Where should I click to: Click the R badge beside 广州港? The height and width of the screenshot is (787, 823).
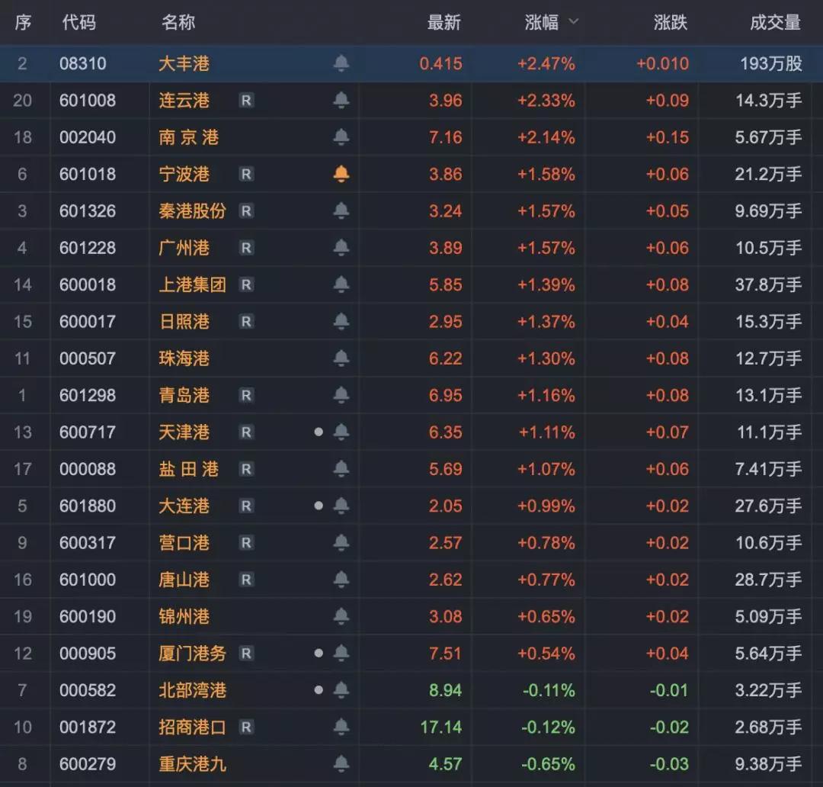246,248
